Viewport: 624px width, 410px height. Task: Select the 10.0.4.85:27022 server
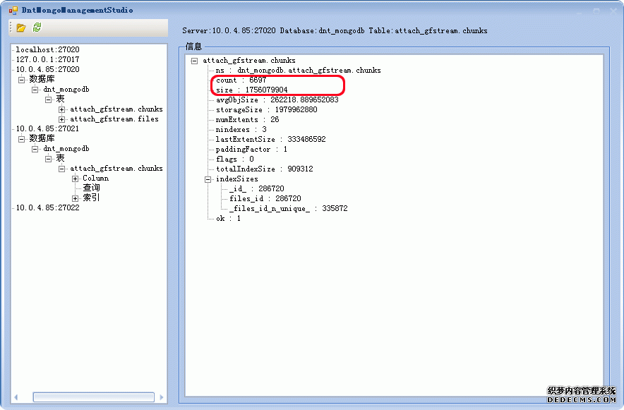point(47,208)
